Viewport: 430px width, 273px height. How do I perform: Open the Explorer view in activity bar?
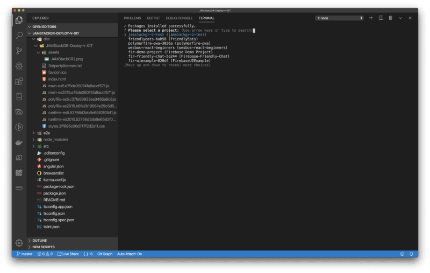coord(19,20)
